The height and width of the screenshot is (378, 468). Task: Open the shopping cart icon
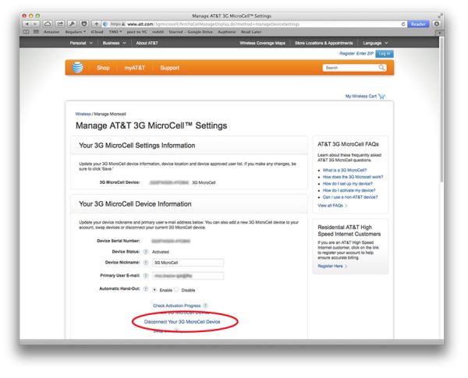382,97
